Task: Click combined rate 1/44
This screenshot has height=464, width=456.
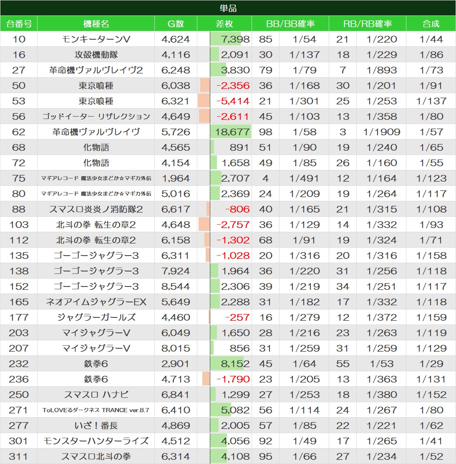Action: 431,39
